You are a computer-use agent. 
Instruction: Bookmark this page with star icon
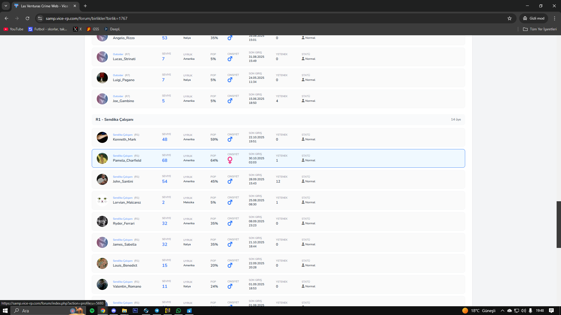click(x=510, y=18)
